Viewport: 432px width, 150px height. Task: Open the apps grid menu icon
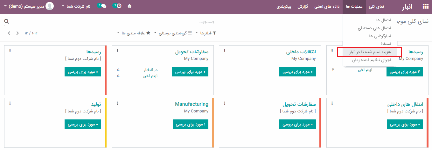click(x=425, y=6)
